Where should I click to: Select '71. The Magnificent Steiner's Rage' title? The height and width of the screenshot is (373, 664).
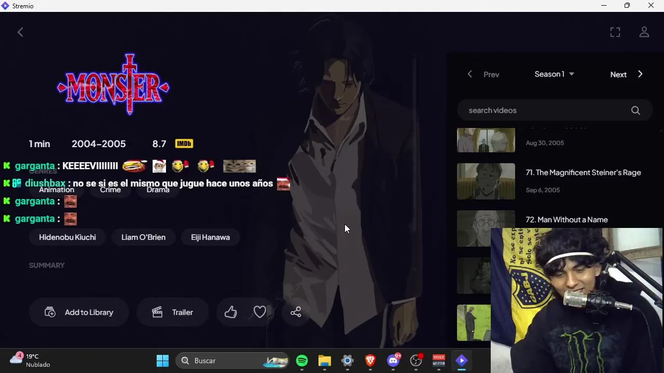(x=583, y=173)
